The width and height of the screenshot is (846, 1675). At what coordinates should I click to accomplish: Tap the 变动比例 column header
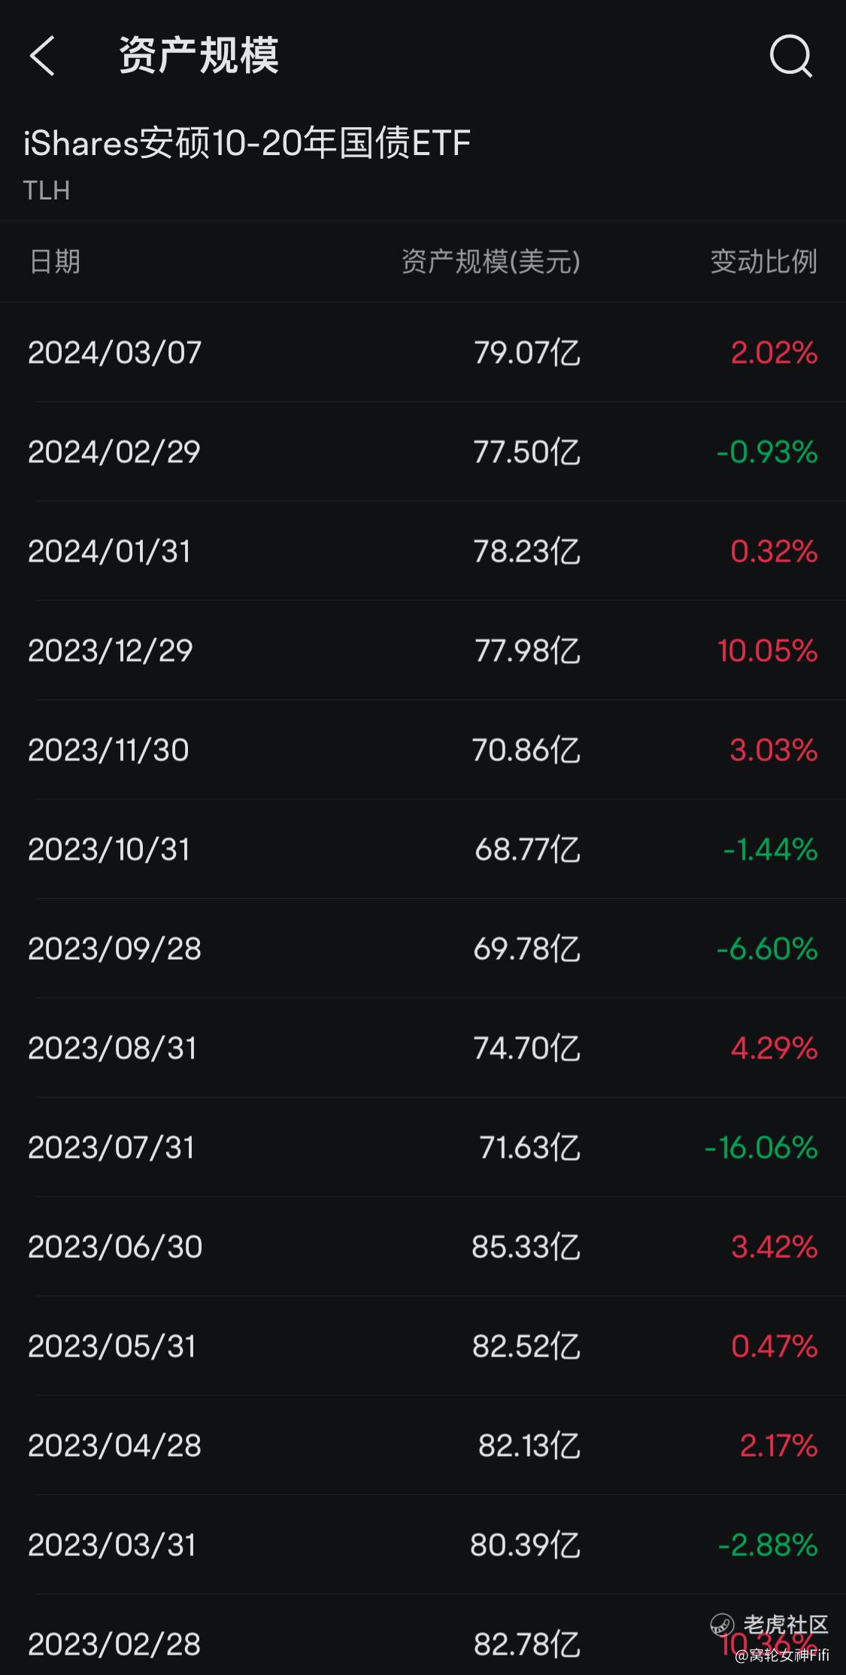(x=764, y=261)
